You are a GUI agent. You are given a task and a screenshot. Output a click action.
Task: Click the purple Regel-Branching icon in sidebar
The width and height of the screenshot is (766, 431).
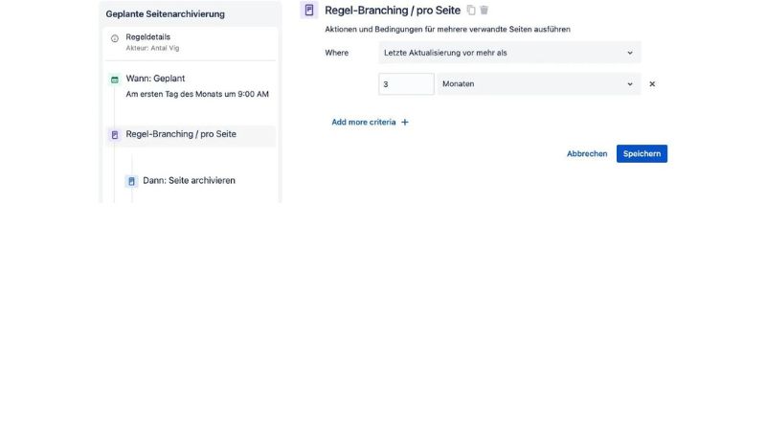115,135
